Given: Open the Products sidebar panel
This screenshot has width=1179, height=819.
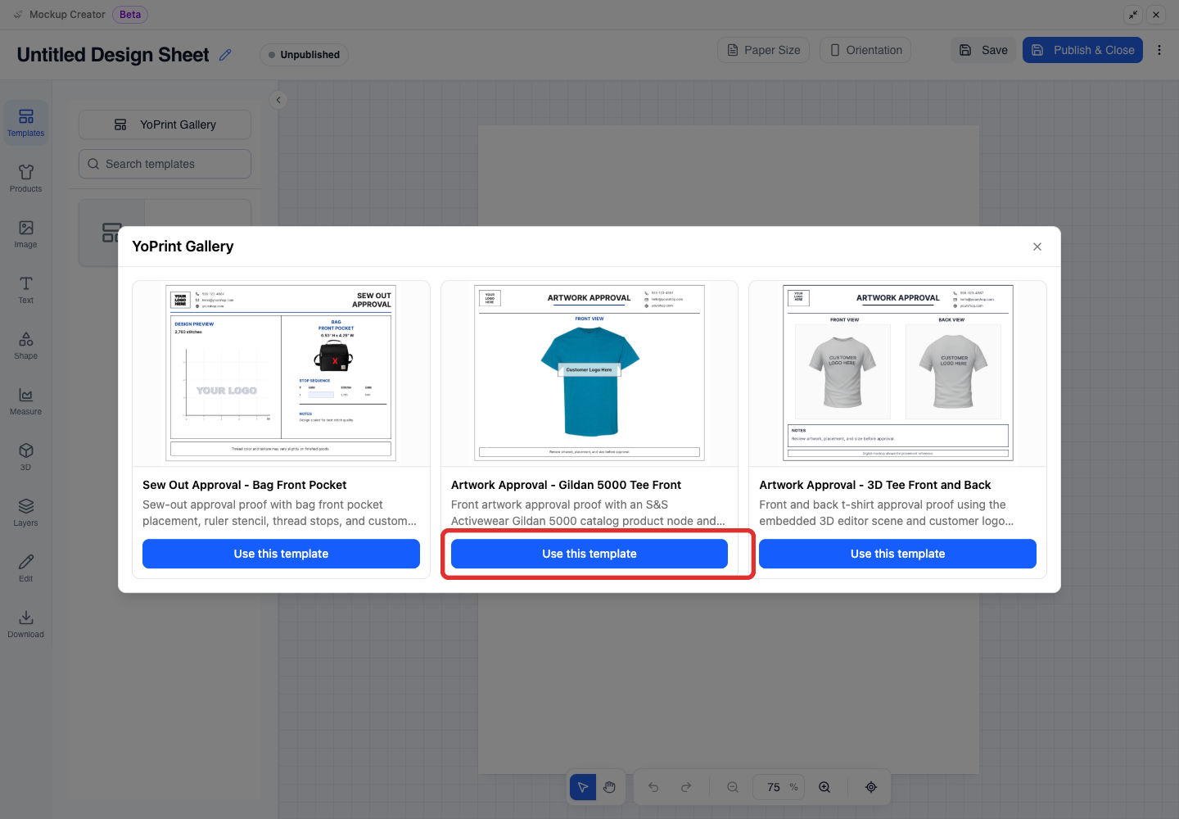Looking at the screenshot, I should [26, 179].
